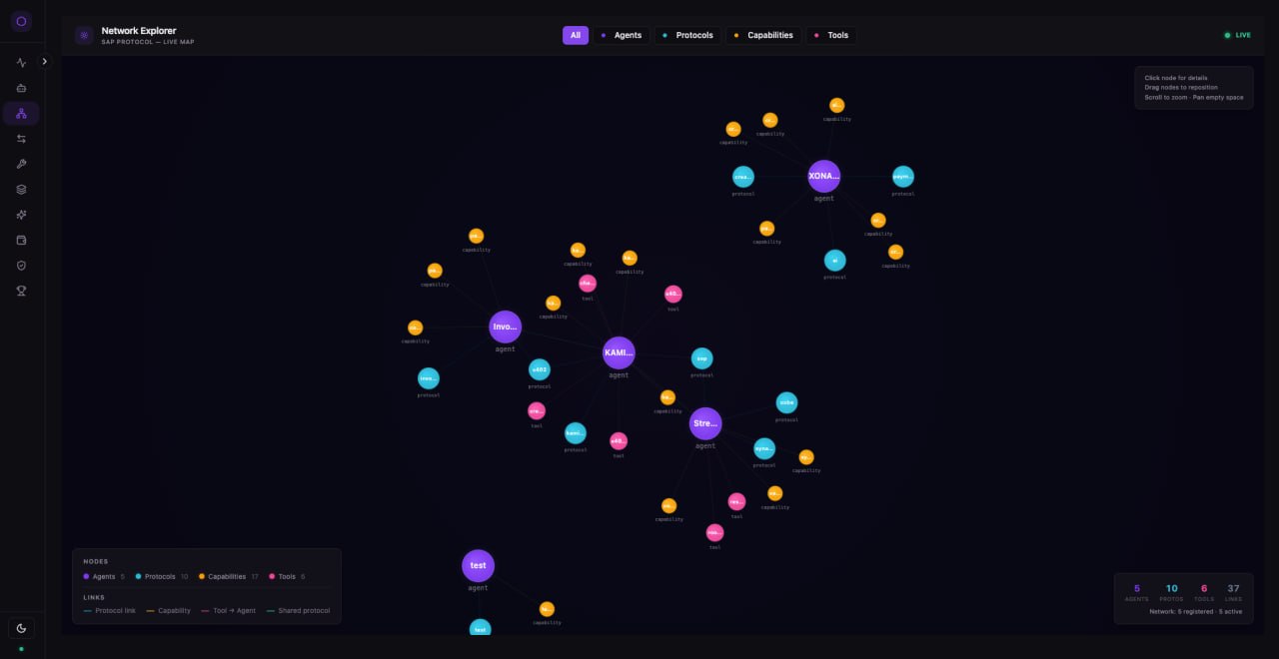Open the wrench tools icon in sidebar
This screenshot has height=659, width=1279.
21,163
